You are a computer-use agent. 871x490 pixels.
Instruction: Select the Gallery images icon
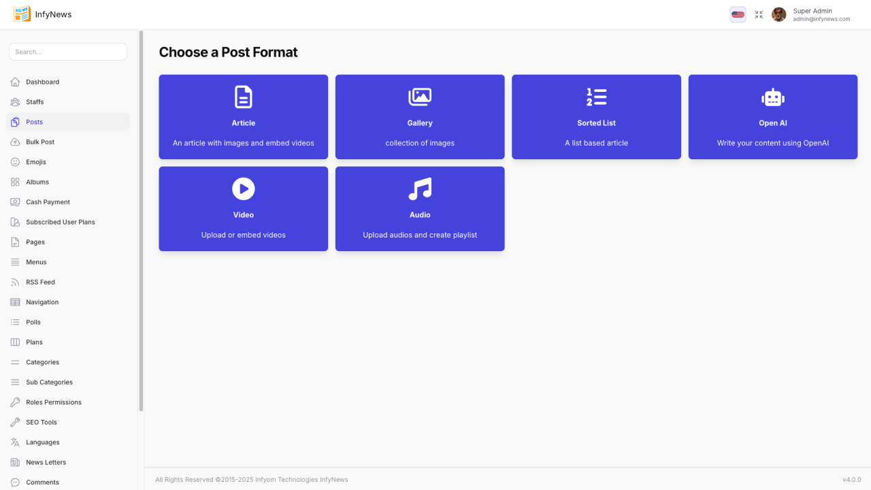coord(420,97)
